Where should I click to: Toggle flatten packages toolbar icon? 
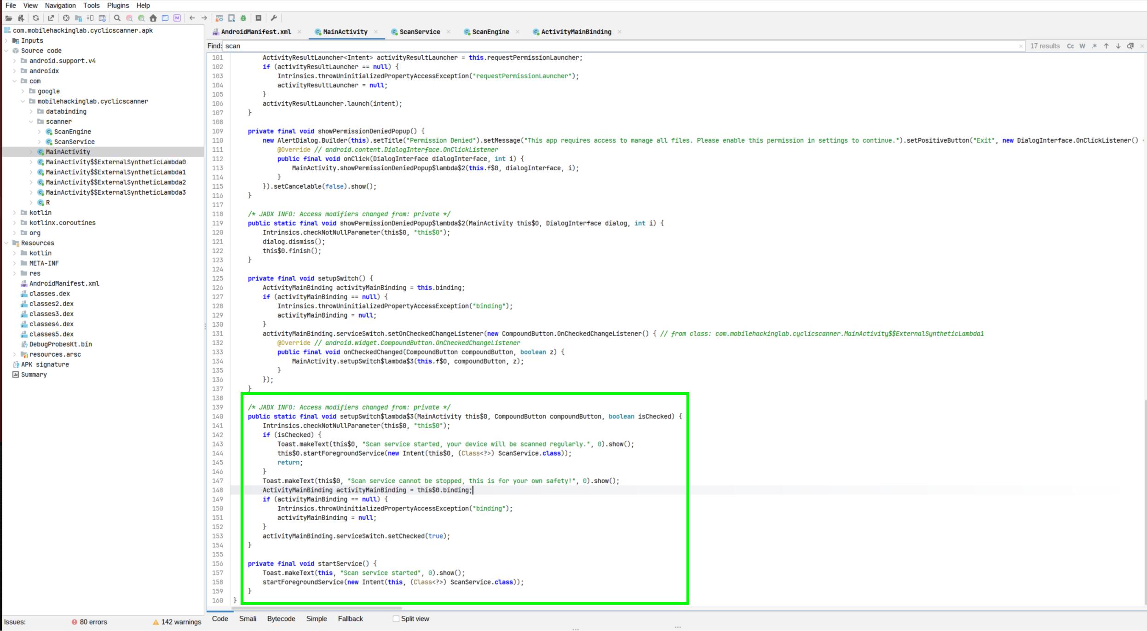(78, 18)
